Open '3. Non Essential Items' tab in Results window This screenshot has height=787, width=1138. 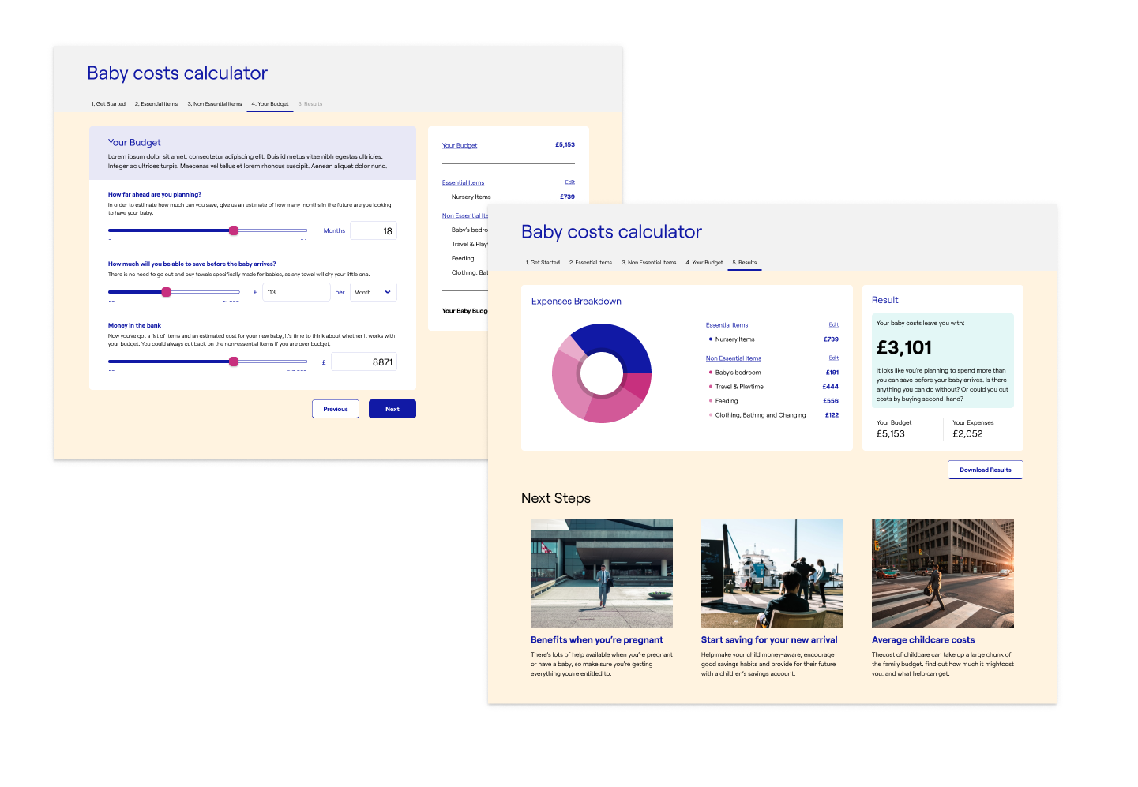(x=649, y=263)
